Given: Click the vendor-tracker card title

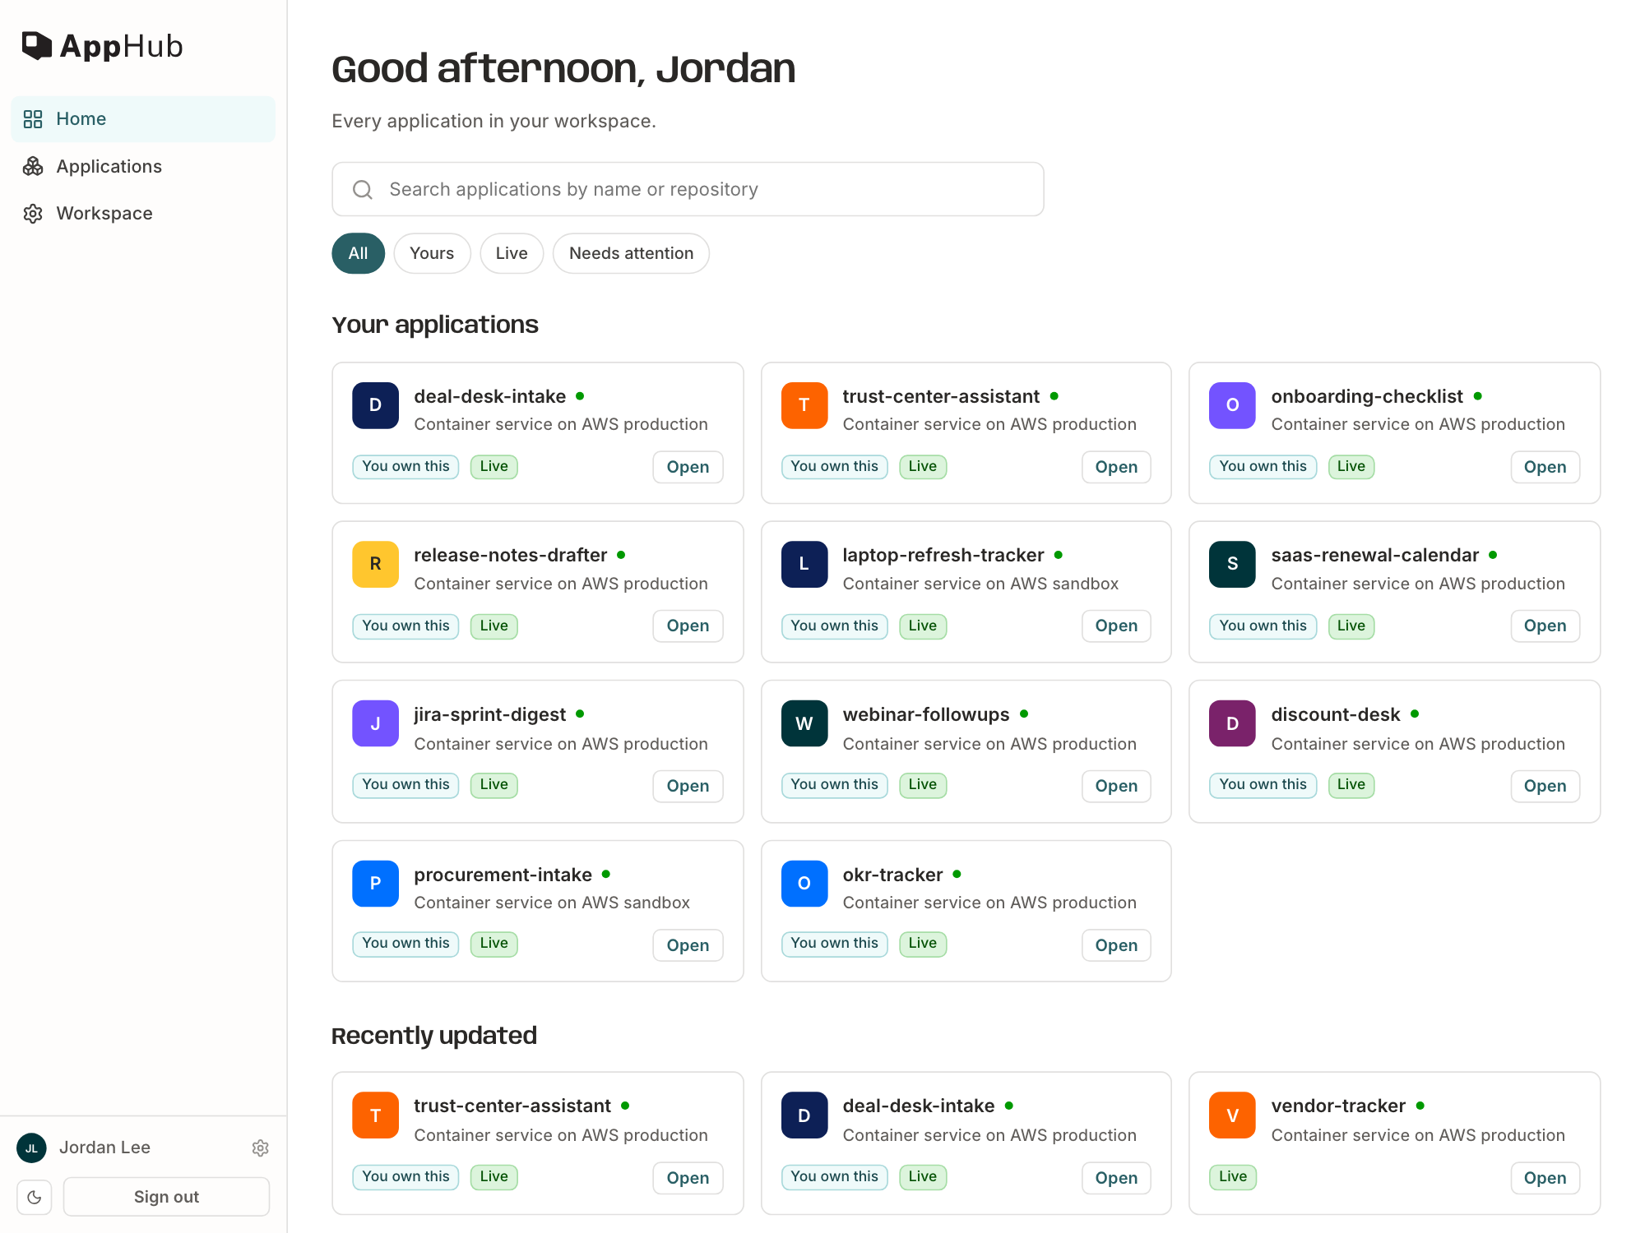Looking at the screenshot, I should point(1337,1106).
